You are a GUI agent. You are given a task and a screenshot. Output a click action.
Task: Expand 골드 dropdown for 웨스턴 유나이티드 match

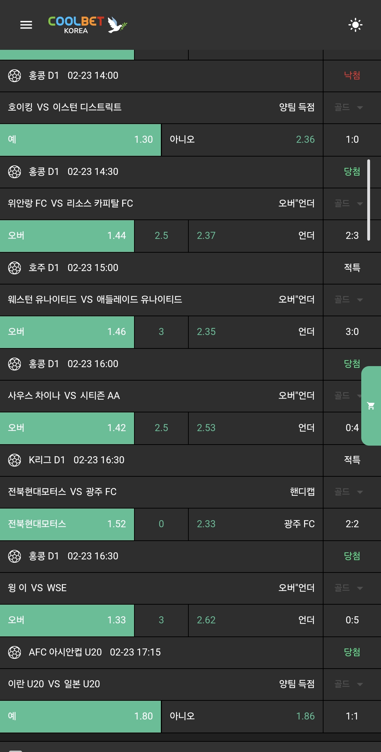click(349, 300)
